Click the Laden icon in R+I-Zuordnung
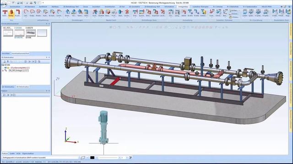This screenshot has width=293, height=164. tap(245, 13)
